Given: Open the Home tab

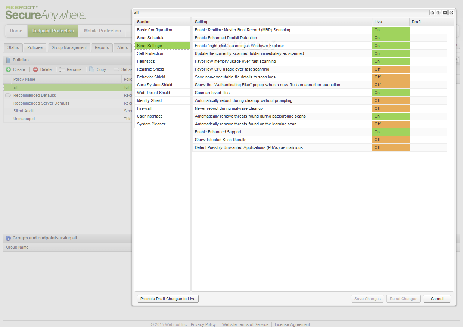Looking at the screenshot, I should click(x=16, y=31).
